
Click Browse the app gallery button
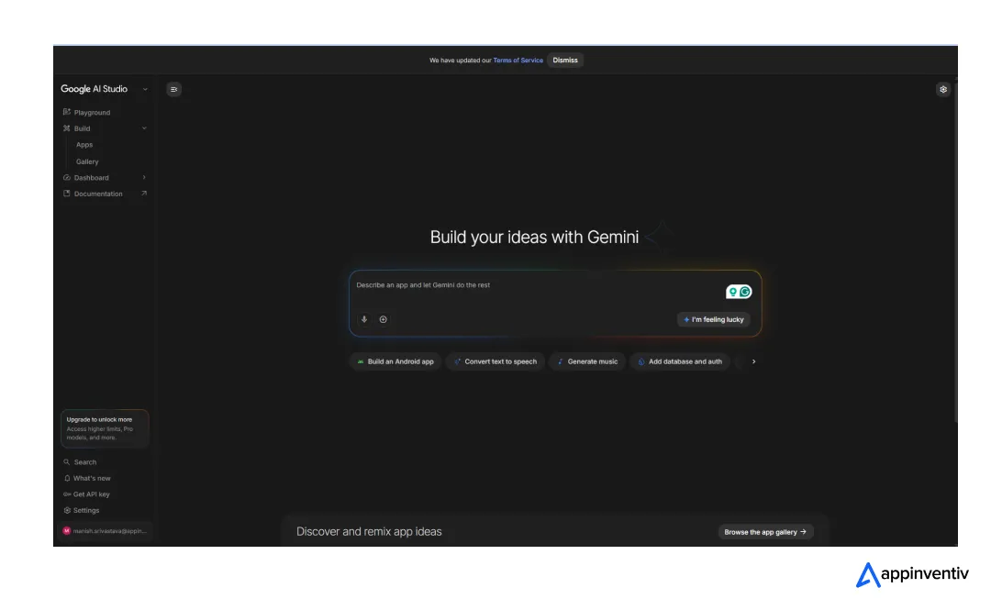click(765, 532)
